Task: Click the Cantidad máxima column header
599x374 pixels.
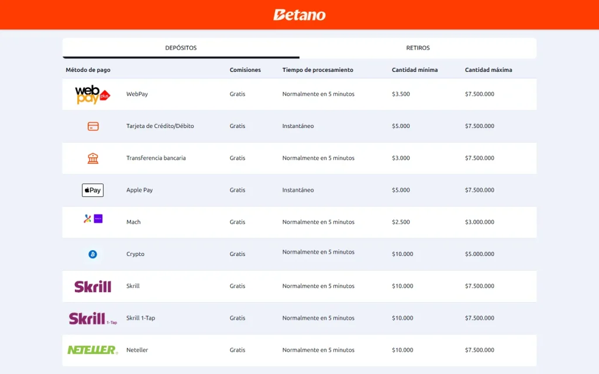Action: pyautogui.click(x=488, y=70)
